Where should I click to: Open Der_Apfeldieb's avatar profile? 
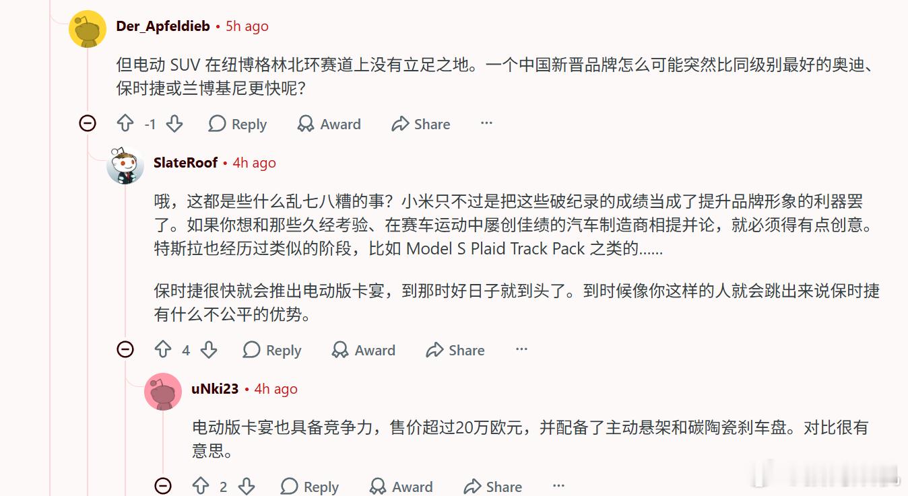tap(88, 29)
